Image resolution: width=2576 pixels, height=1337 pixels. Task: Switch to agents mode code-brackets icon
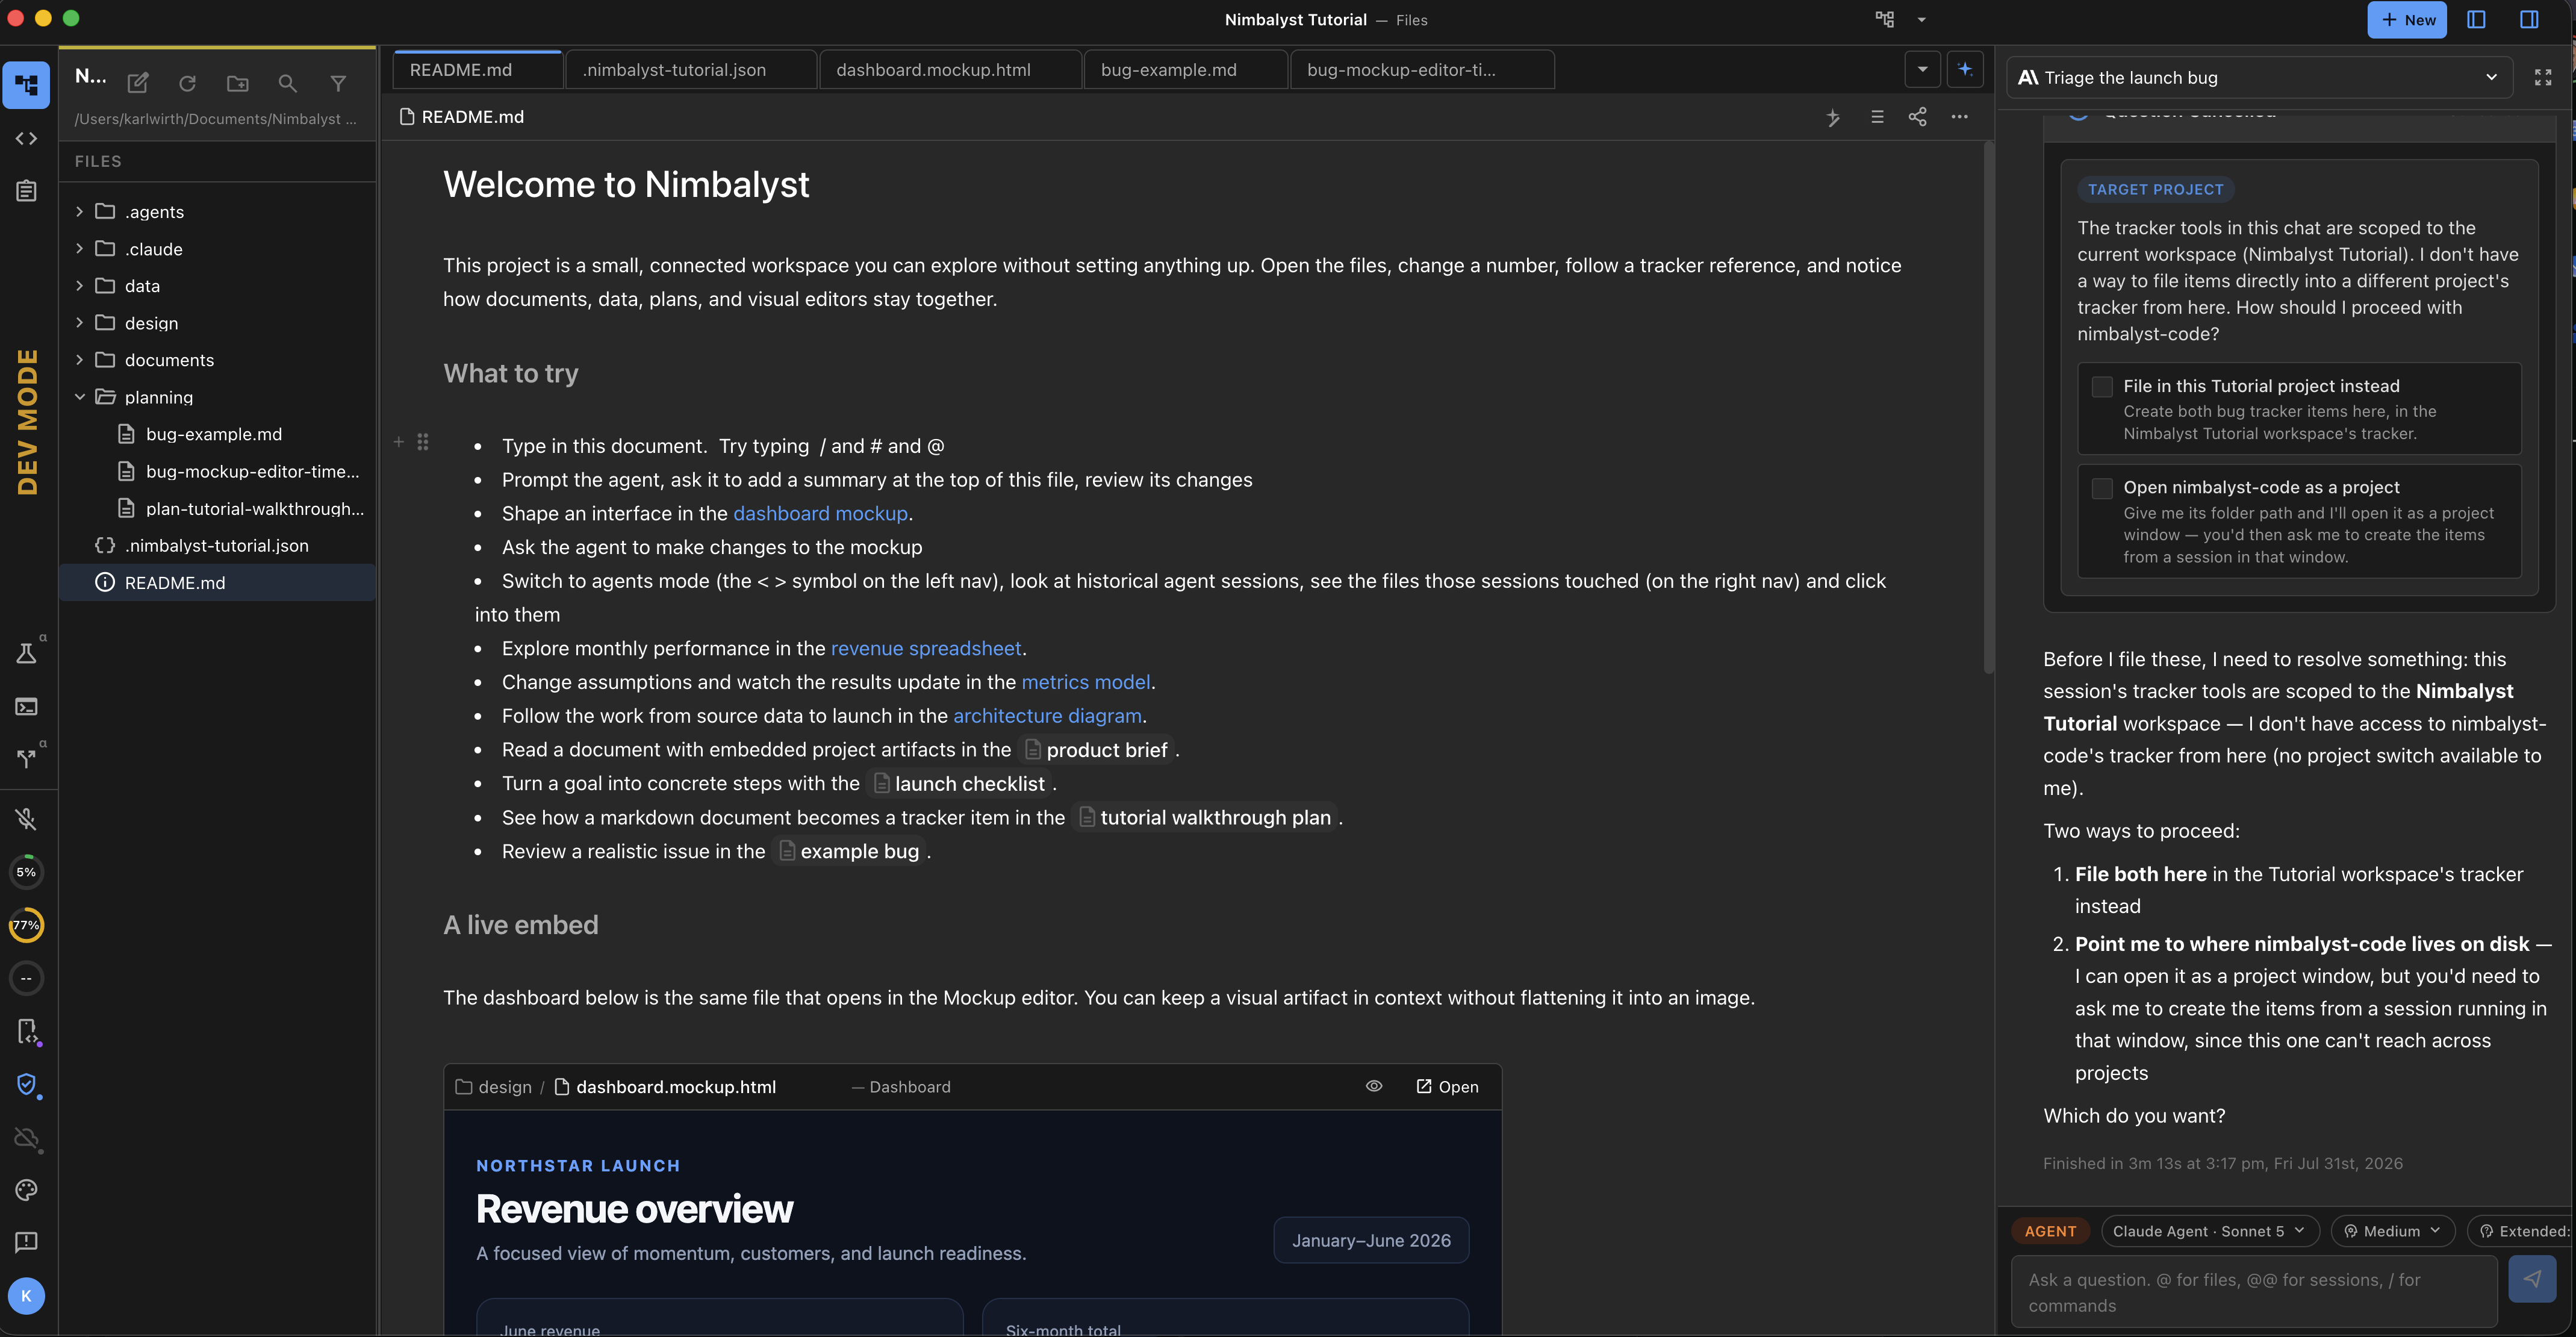(x=27, y=138)
